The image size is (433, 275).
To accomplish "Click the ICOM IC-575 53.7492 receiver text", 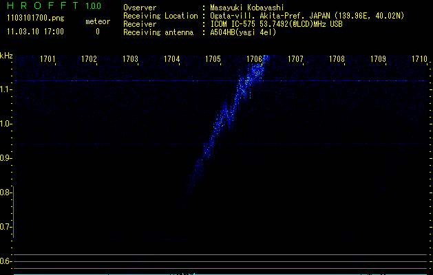I will click(276, 24).
